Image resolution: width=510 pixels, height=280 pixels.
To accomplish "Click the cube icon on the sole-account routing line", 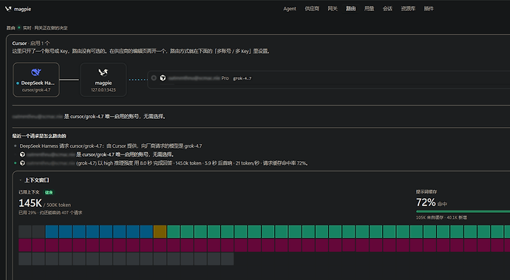I will 22,154.
